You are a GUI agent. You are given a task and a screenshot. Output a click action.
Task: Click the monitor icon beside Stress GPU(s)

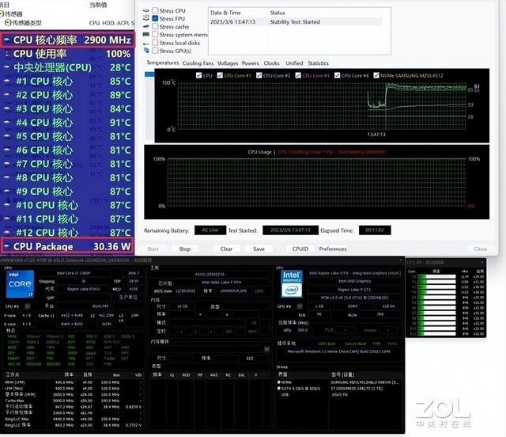pyautogui.click(x=146, y=51)
